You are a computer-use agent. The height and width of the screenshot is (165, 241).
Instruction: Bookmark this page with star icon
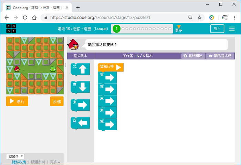(x=199, y=18)
